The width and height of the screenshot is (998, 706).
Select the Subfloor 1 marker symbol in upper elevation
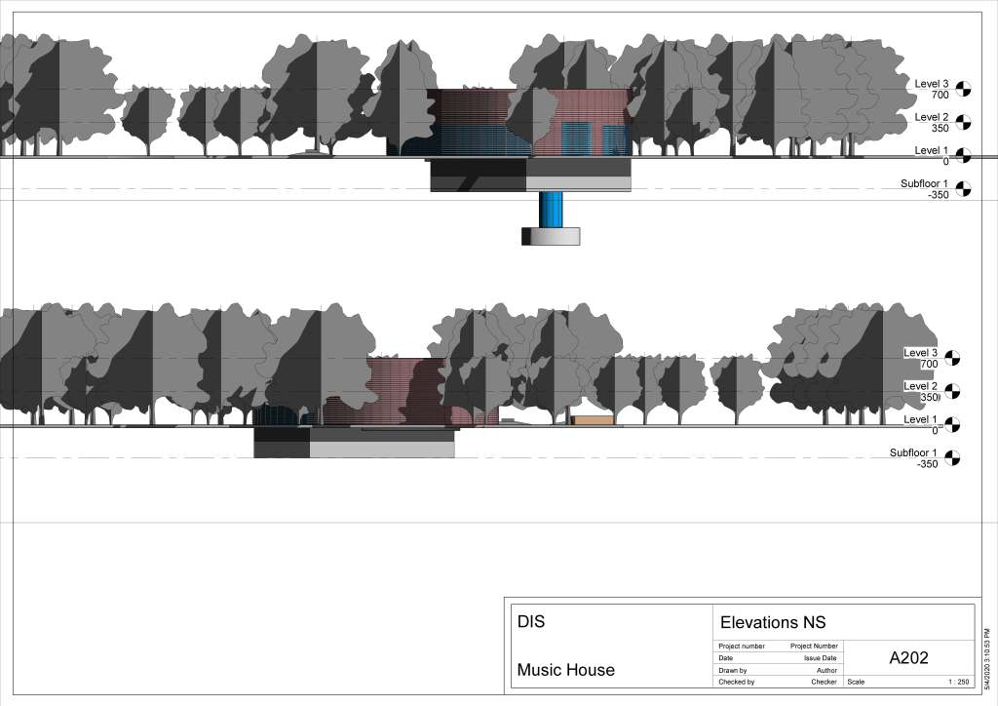[x=964, y=189]
